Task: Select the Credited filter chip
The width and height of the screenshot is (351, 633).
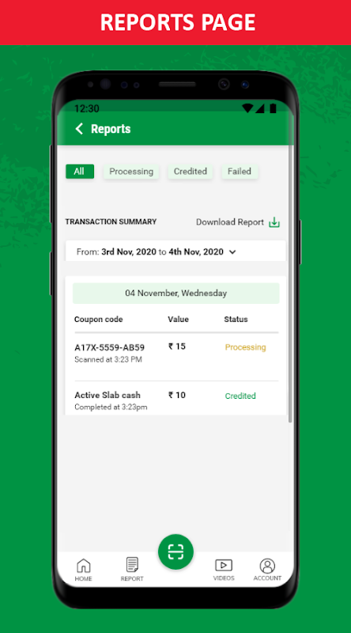Action: click(x=190, y=171)
